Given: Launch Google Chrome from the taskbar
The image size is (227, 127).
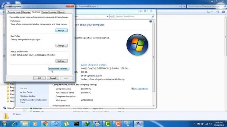Looking at the screenshot, I should 46,124.
